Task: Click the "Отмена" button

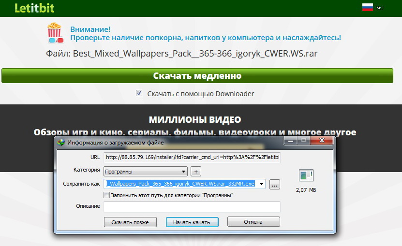Action: [x=253, y=222]
